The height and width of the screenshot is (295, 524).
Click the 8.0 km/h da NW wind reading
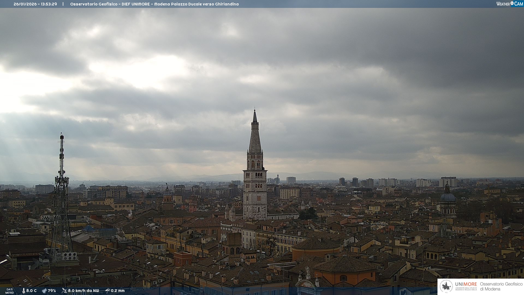[83, 291]
